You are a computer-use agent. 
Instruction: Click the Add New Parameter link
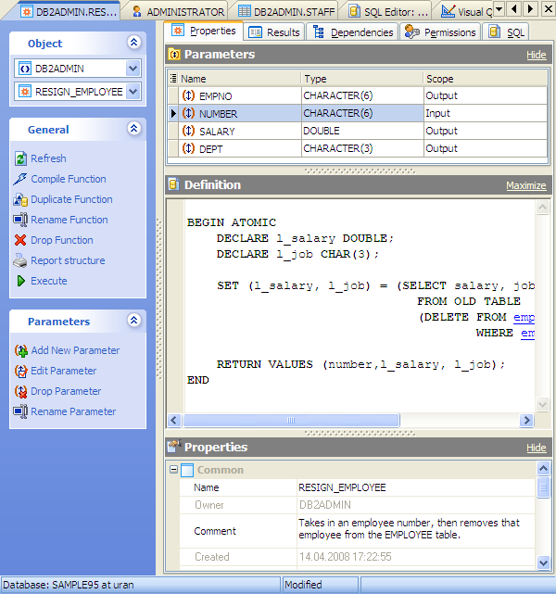click(x=75, y=350)
